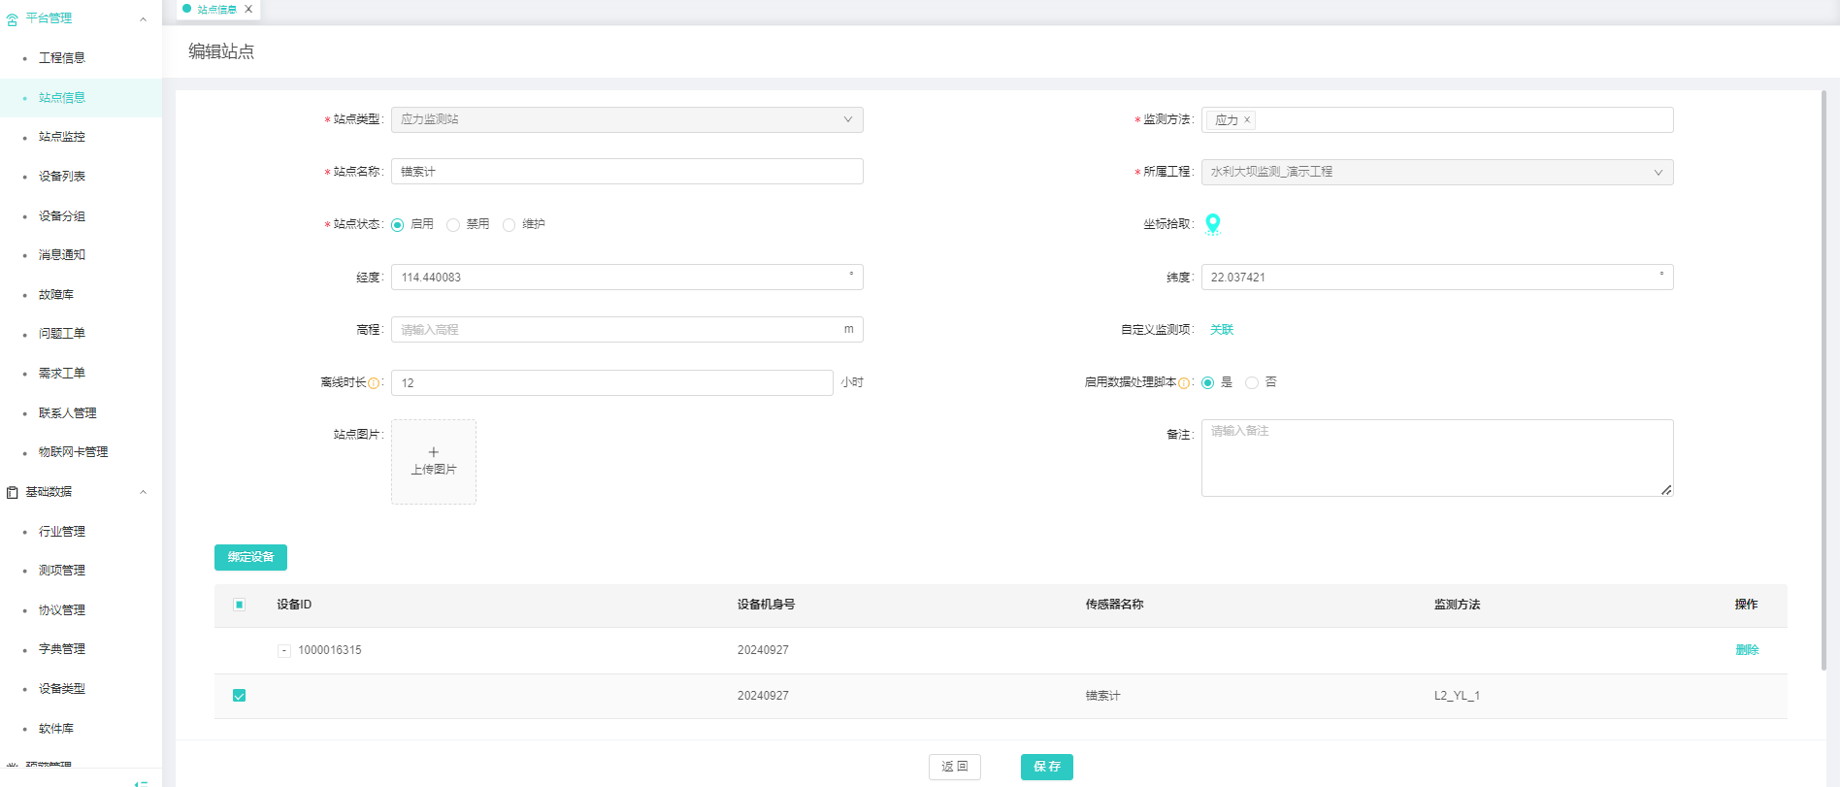Click the 基础数据 clipboard icon

coord(13,493)
